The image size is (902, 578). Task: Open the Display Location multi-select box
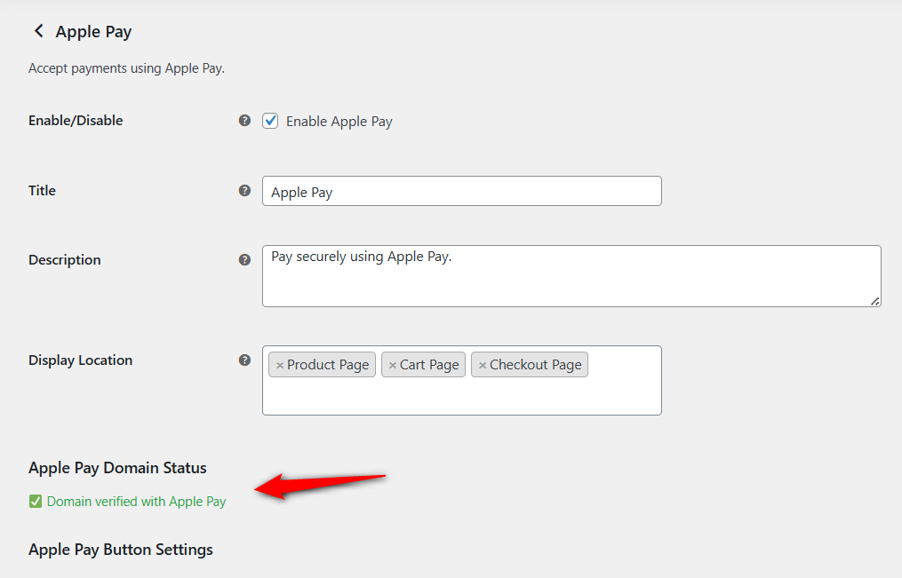(462, 380)
